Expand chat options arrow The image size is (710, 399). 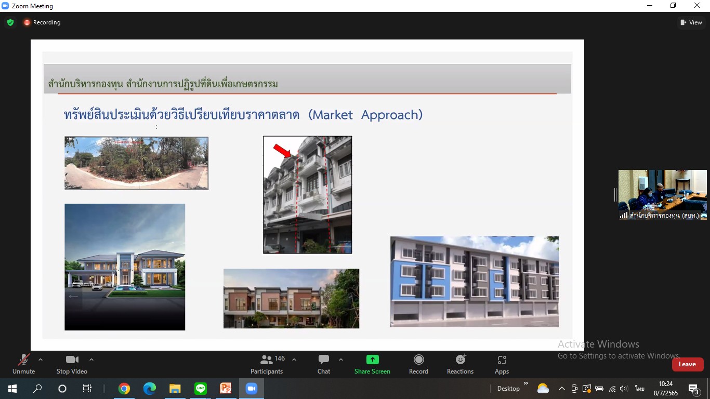pos(341,360)
